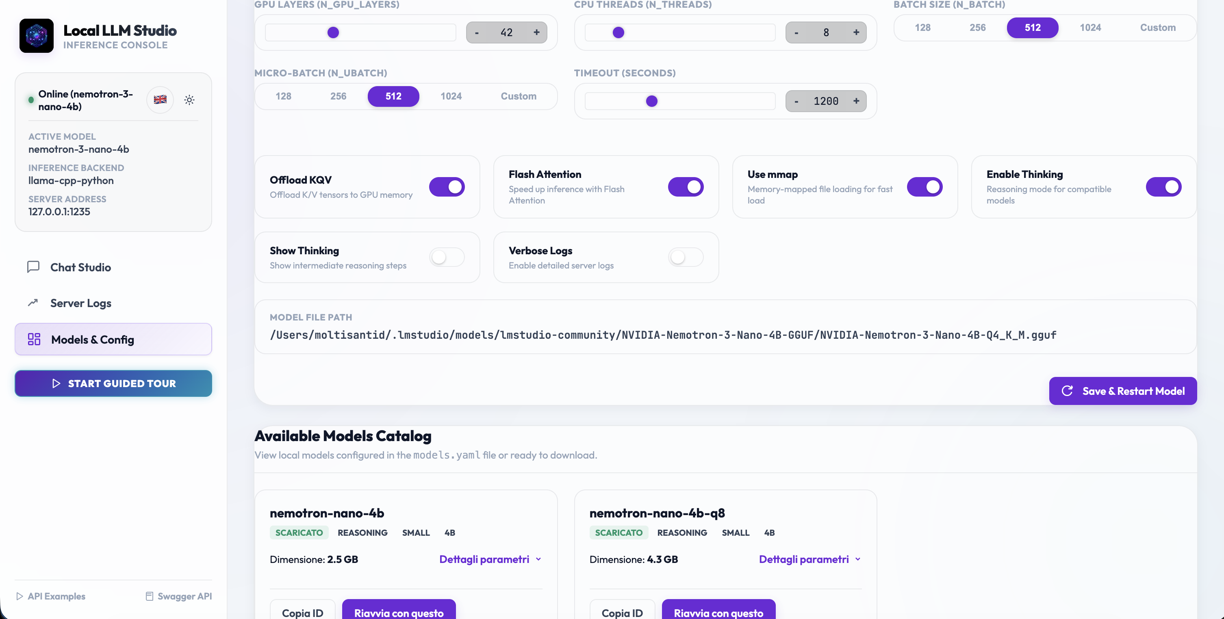Viewport: 1224px width, 619px height.
Task: Open Swagger API link
Action: [179, 596]
